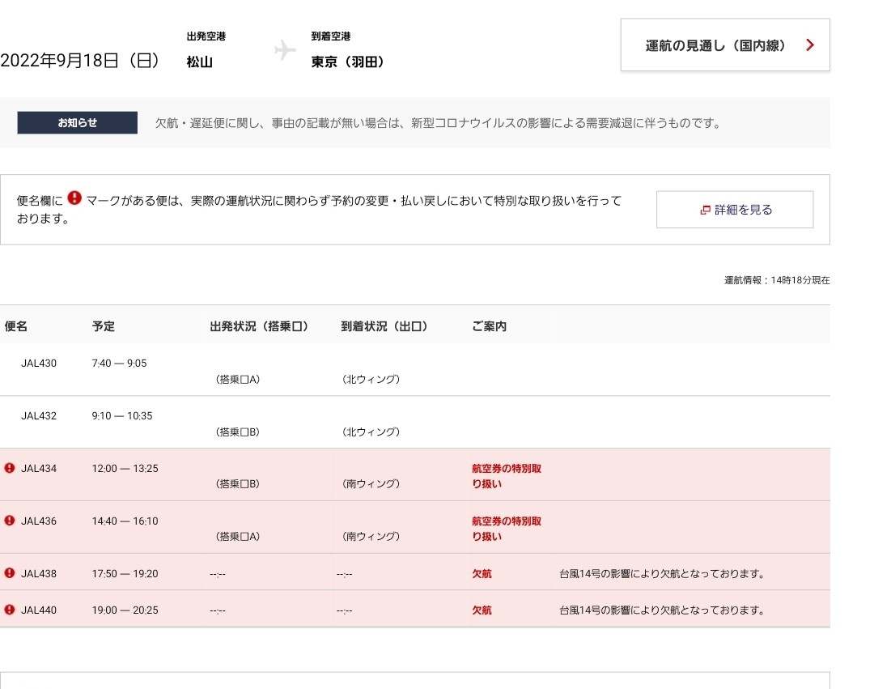Click 航空券の特別取り扱い for JAL434
The width and height of the screenshot is (874, 689).
point(507,476)
